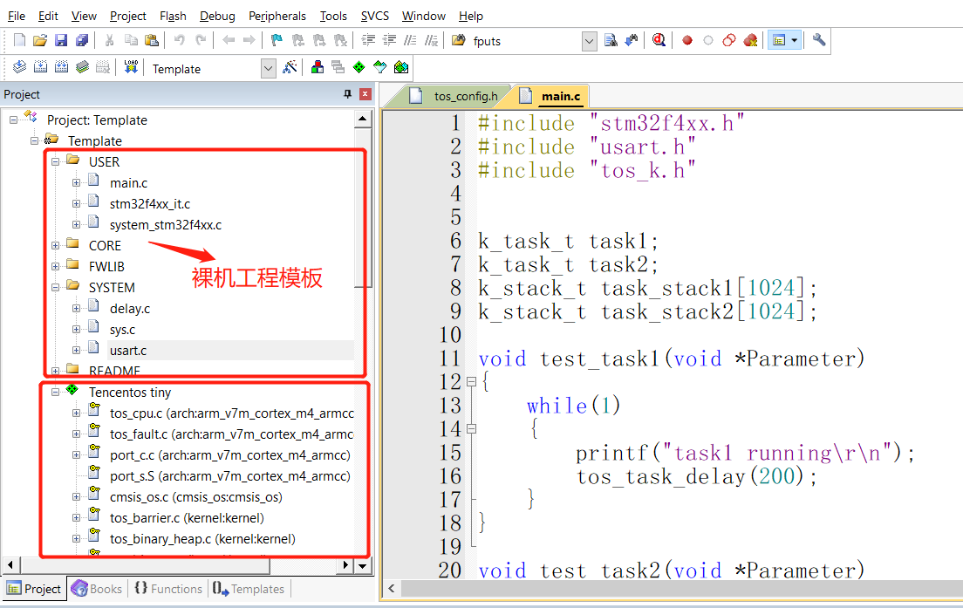Open the SVCS menu
The height and width of the screenshot is (608, 963).
pos(374,16)
